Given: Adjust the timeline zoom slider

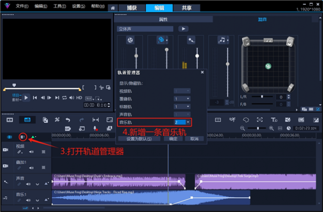Looking at the screenshot, I should tap(258, 128).
